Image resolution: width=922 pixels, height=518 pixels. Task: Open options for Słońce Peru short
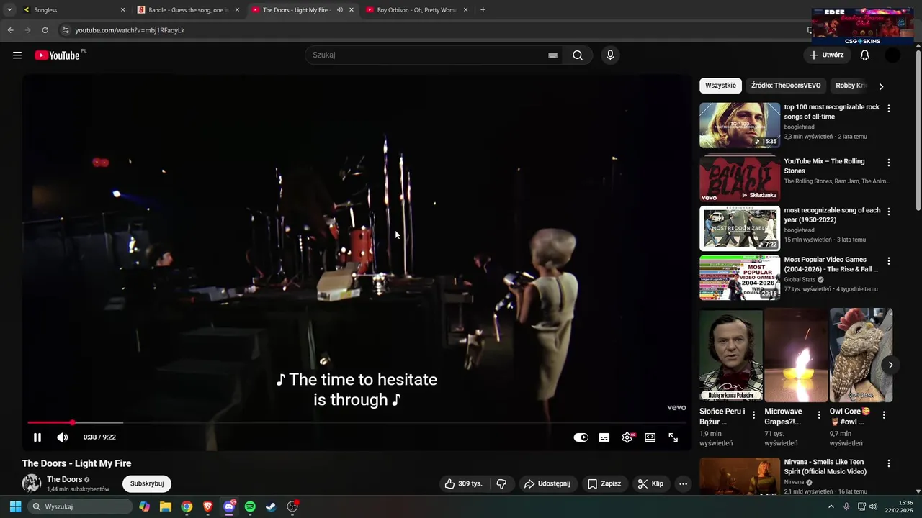(754, 415)
